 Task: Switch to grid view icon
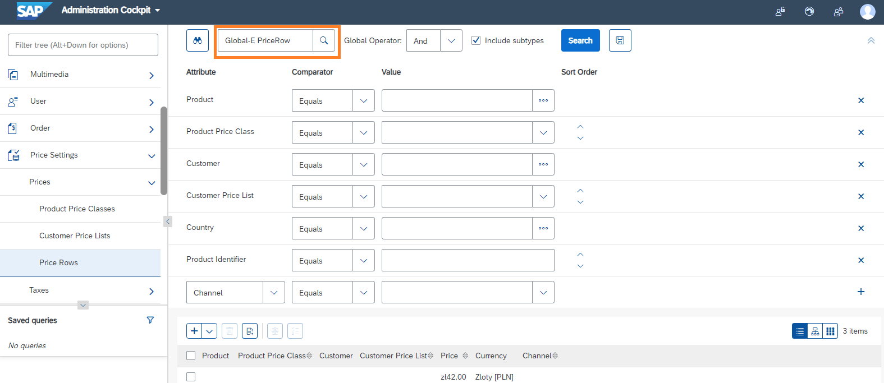pyautogui.click(x=830, y=331)
